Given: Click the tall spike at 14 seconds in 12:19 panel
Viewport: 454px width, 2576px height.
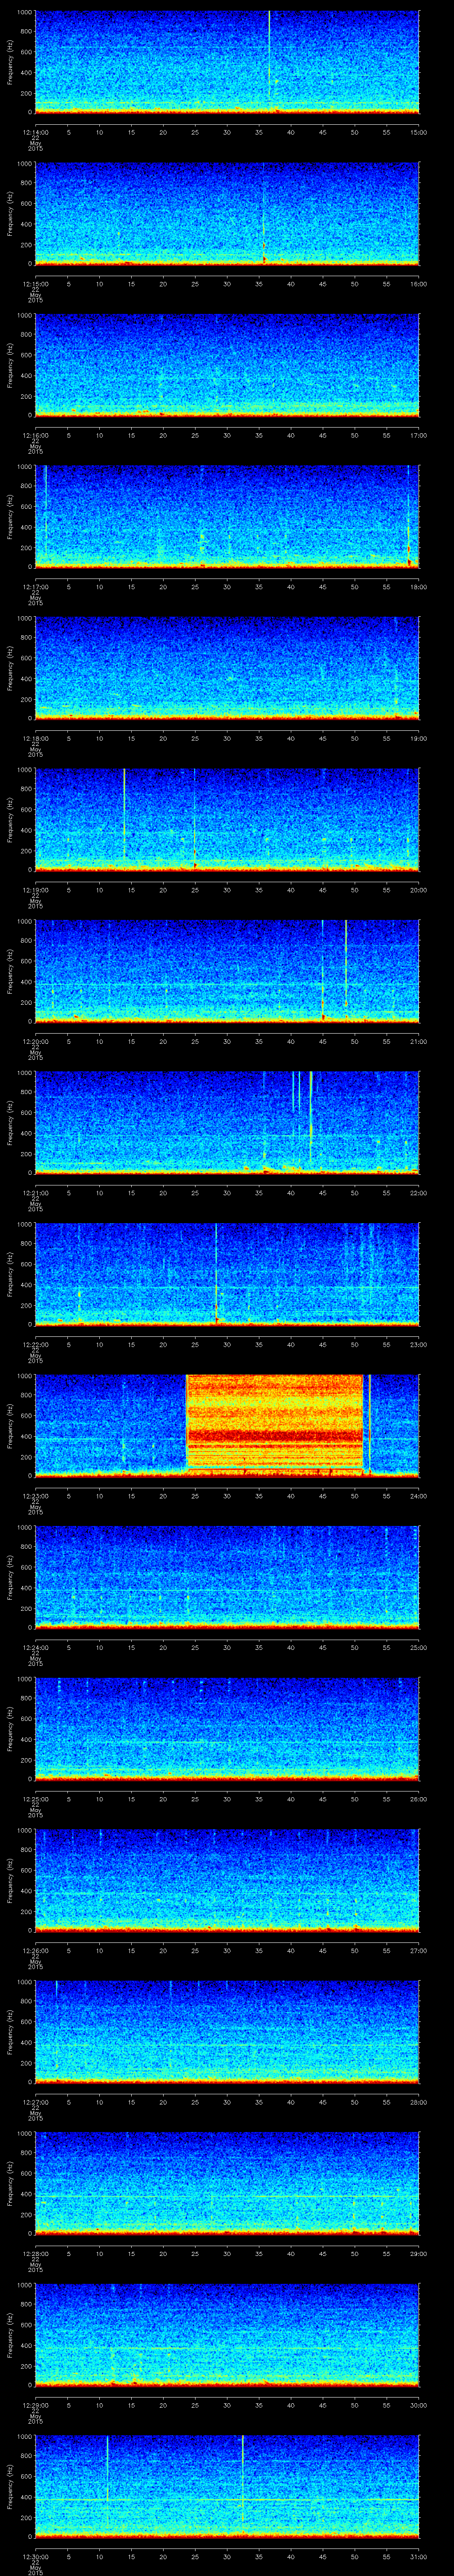Looking at the screenshot, I should 124,812.
